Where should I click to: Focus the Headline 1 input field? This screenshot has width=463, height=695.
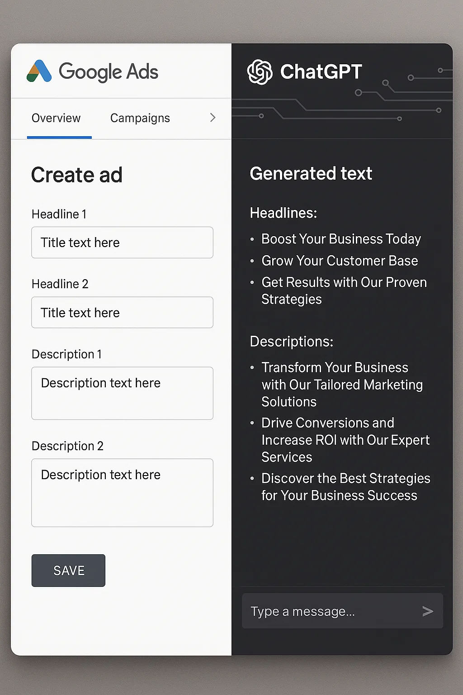(x=122, y=243)
